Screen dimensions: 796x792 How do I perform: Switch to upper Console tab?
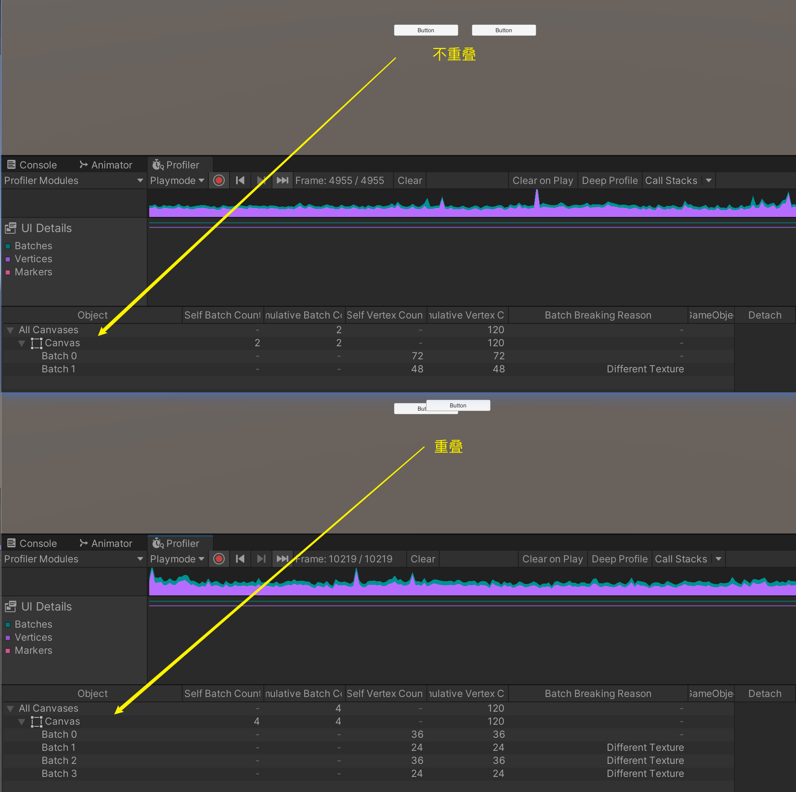coord(32,165)
